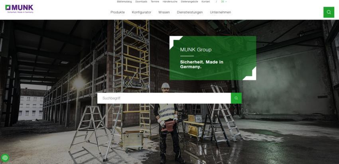Open the Händlersuche link

(x=170, y=2)
